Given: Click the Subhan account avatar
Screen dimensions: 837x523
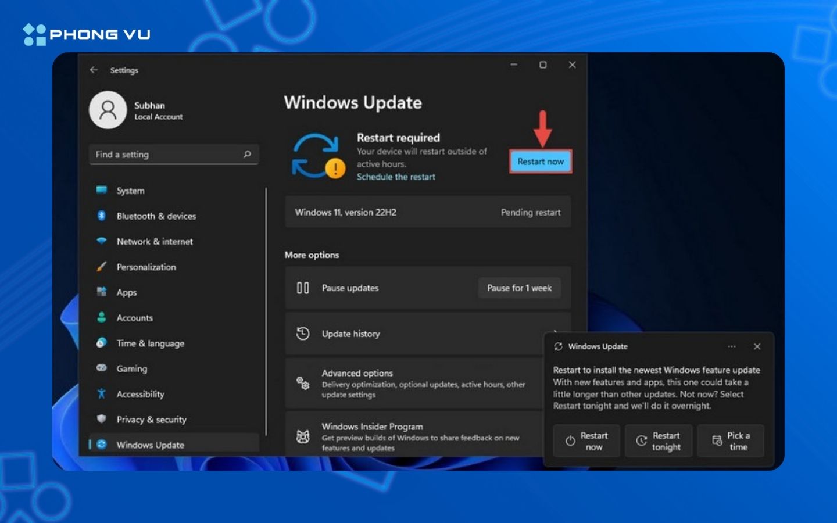Looking at the screenshot, I should point(108,109).
